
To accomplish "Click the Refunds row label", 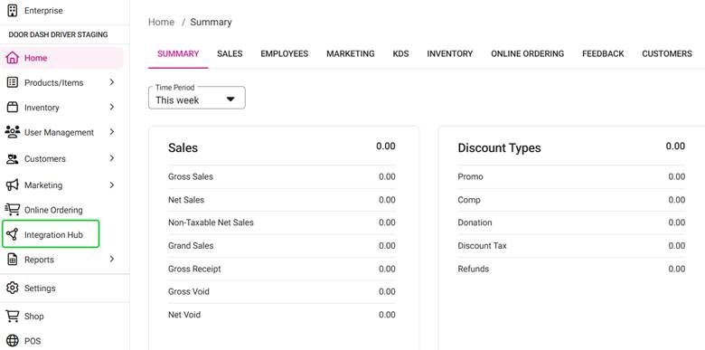I will (474, 269).
